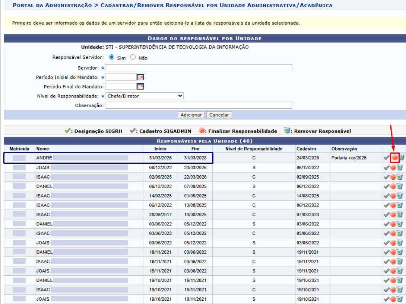Finalize responsibility for JOAIS ending 23/03/2026
This screenshot has height=304, width=406.
tap(393, 167)
